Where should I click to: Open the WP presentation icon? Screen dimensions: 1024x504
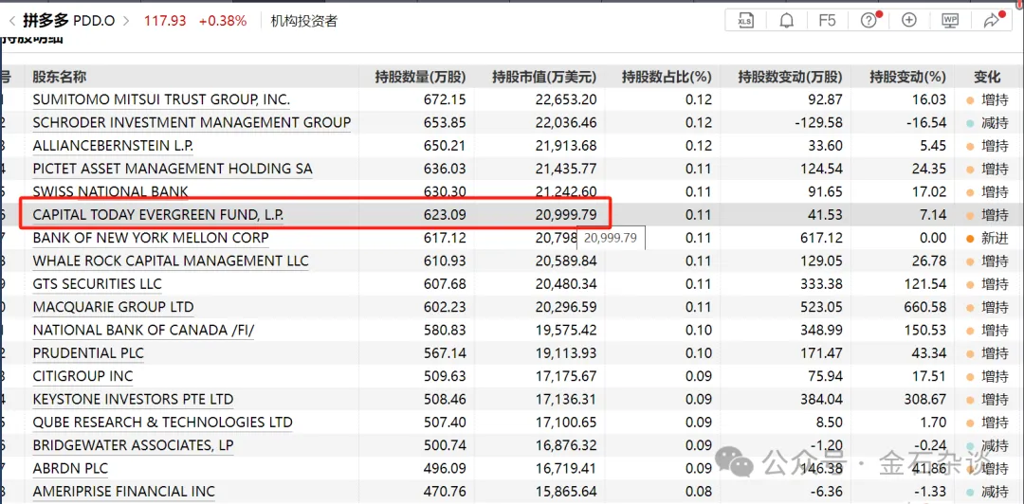pos(950,20)
